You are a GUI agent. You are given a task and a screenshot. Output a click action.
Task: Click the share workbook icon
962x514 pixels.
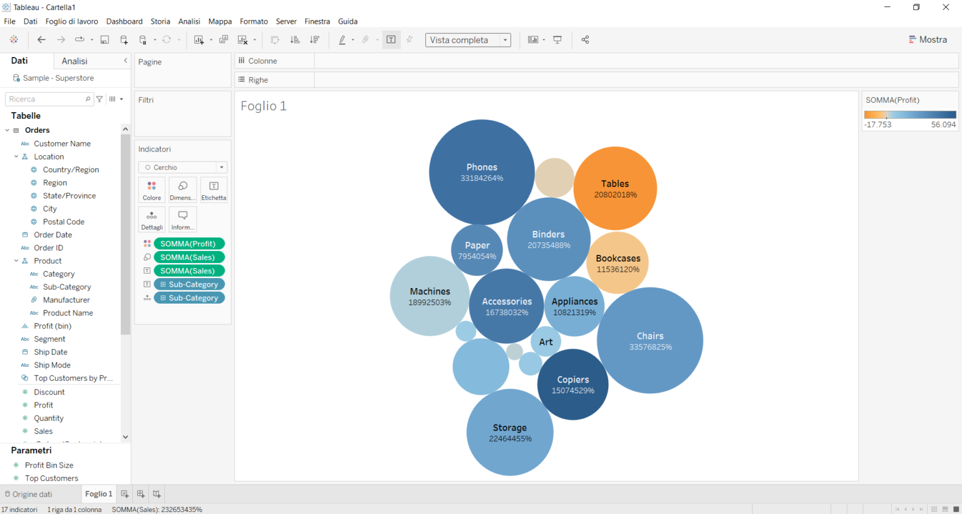(x=585, y=39)
